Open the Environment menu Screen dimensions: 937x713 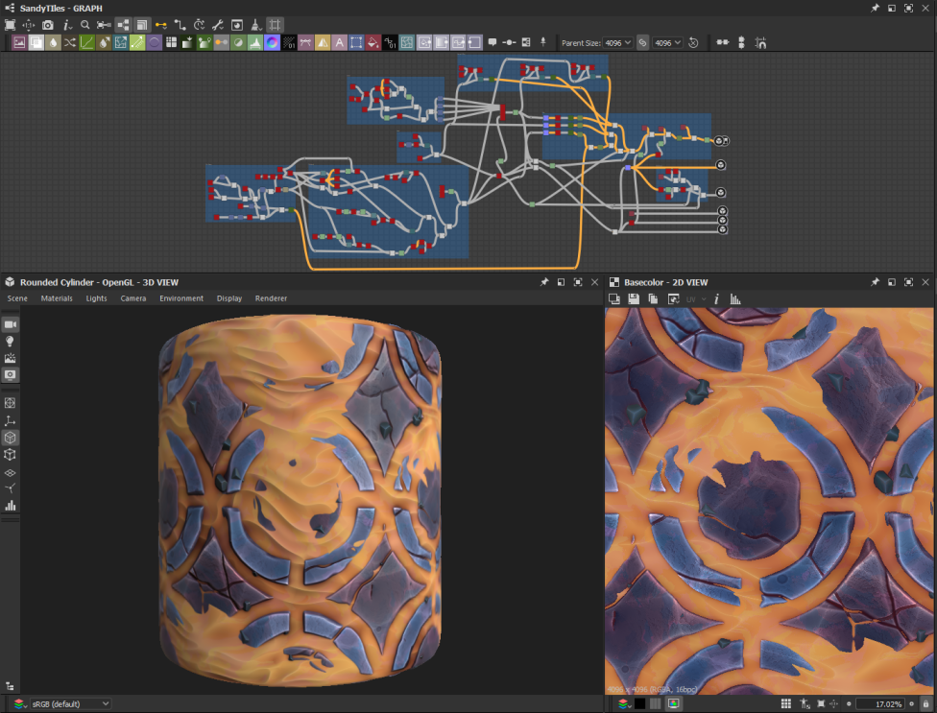(x=181, y=298)
